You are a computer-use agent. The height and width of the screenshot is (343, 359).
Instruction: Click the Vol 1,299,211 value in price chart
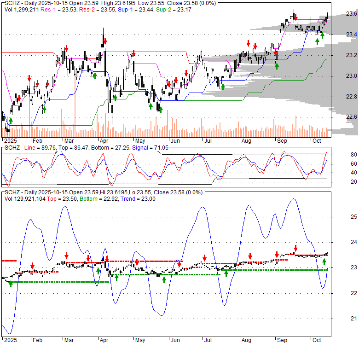22,10
